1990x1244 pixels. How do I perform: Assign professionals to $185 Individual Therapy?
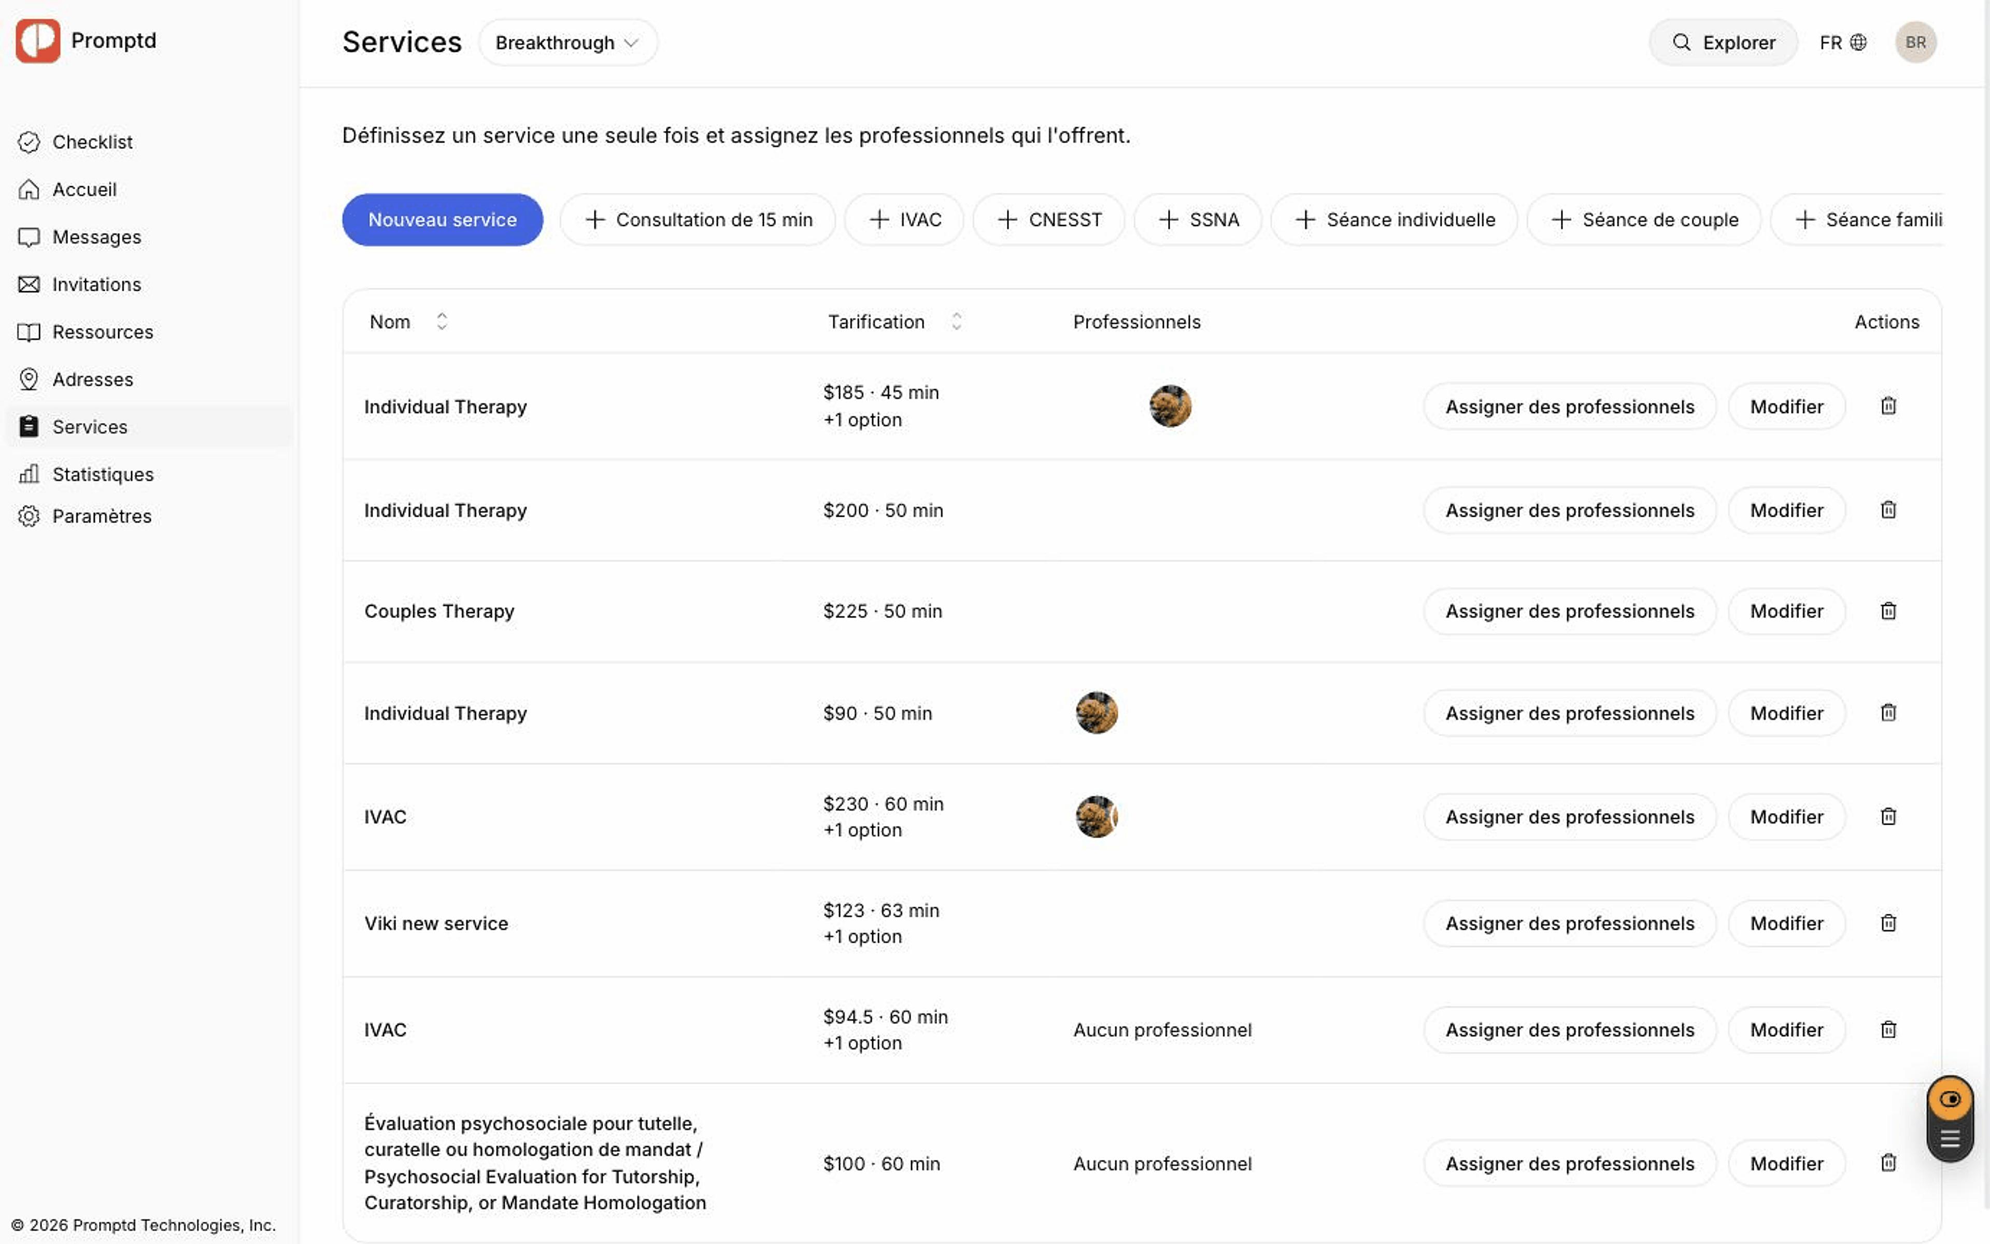[x=1570, y=406]
